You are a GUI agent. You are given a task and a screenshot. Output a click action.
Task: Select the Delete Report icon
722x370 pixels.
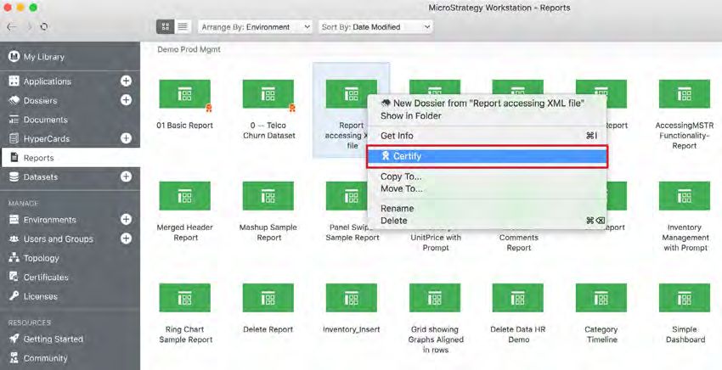(268, 298)
